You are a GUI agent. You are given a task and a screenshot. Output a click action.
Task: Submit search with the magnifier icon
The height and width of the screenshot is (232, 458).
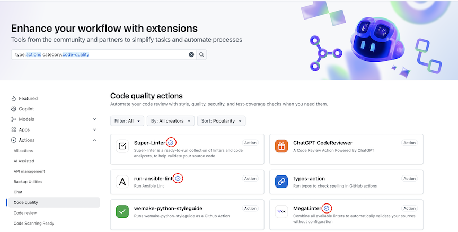tap(201, 54)
